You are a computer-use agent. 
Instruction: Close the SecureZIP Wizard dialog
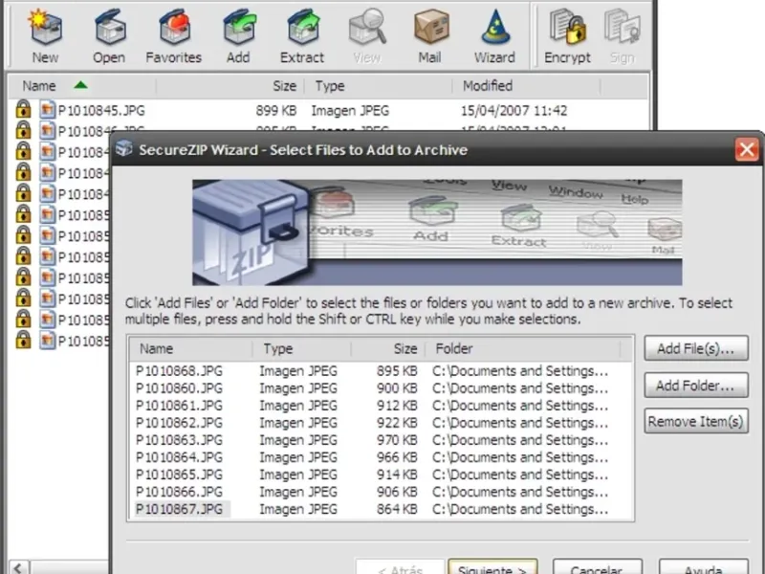(747, 149)
